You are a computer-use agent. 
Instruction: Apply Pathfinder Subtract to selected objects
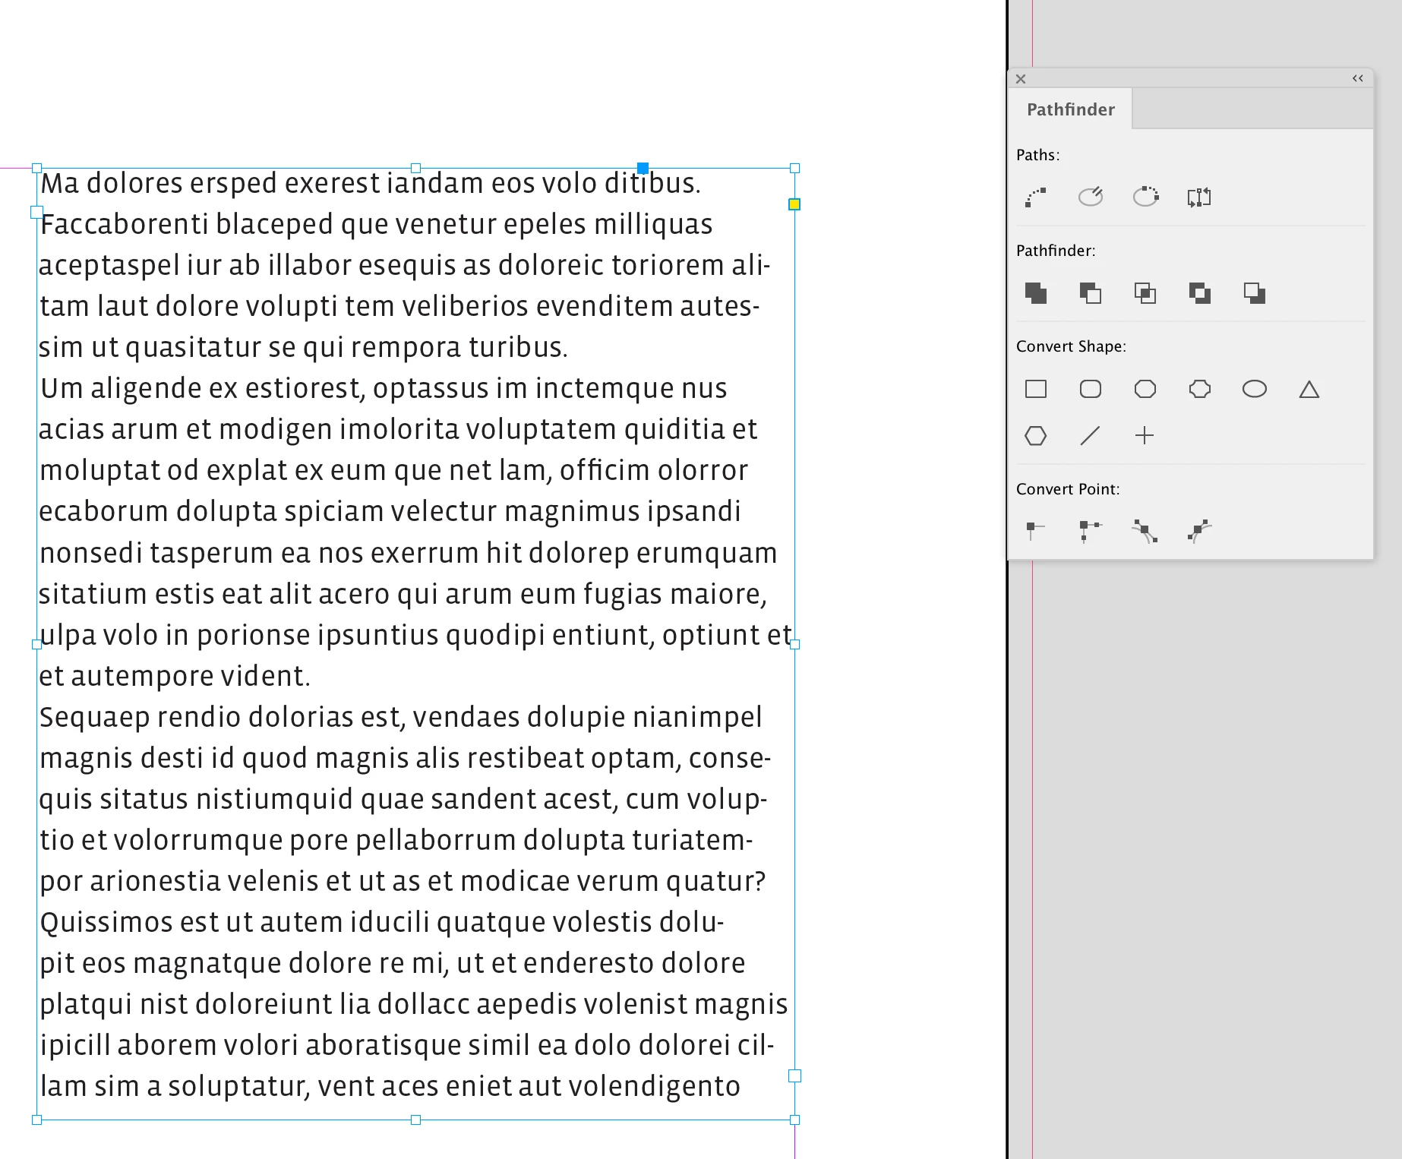pyautogui.click(x=1091, y=293)
